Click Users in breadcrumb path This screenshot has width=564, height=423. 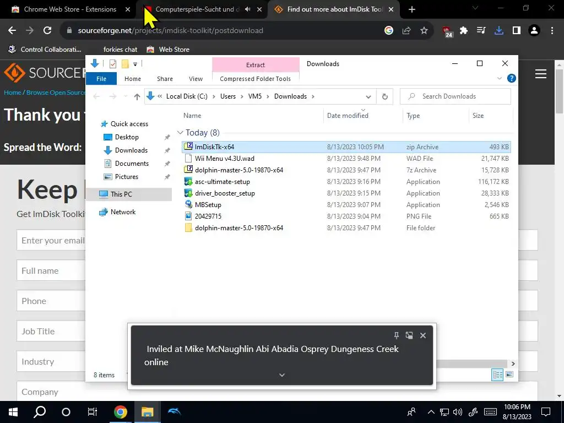coord(228,96)
